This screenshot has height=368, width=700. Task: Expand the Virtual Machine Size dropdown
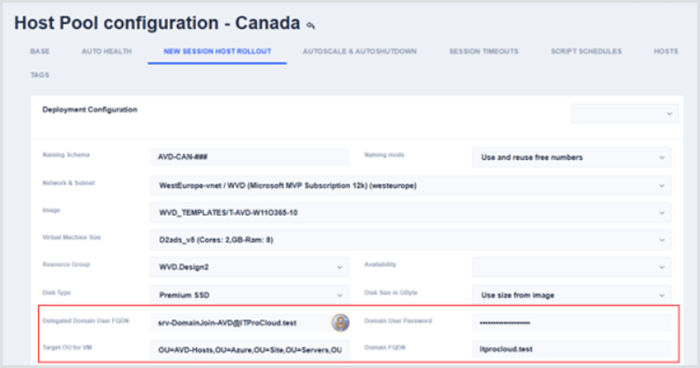pos(410,240)
